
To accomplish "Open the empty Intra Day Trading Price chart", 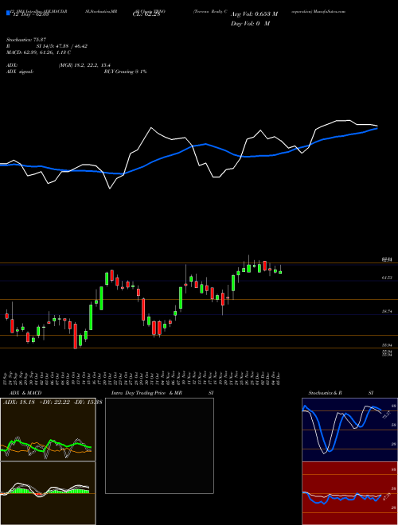I will coord(159,445).
